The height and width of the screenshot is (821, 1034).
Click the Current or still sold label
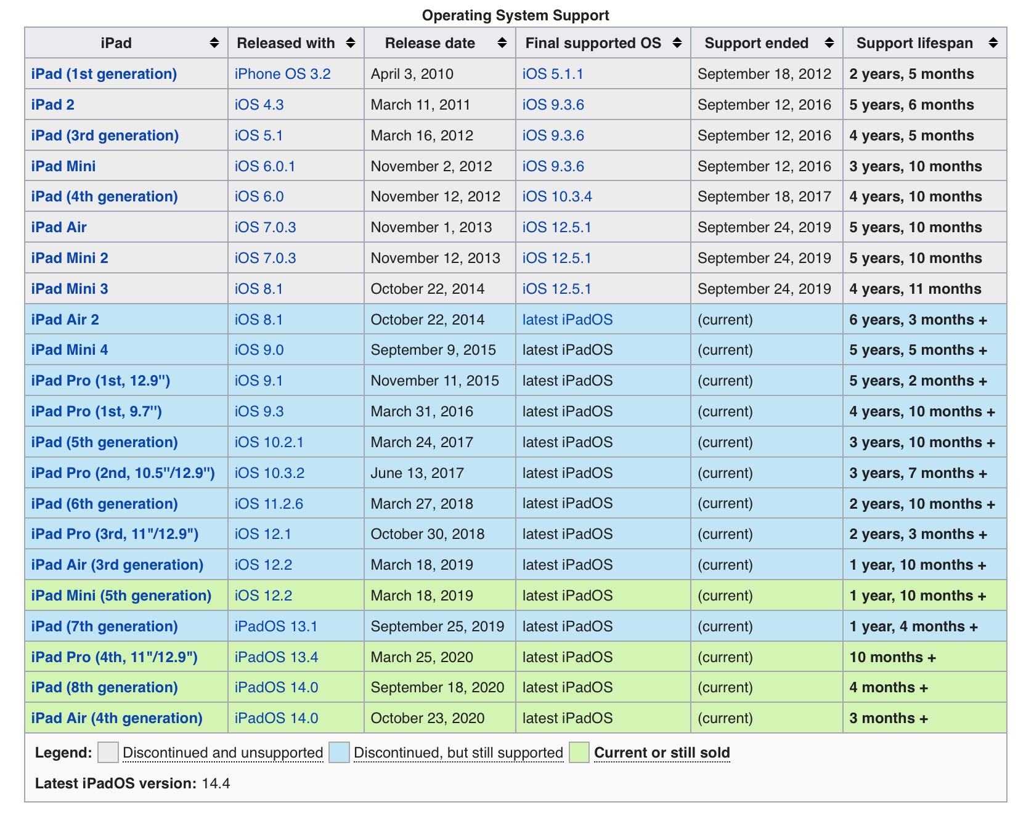click(662, 753)
